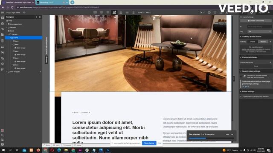
Task: Collapse the camera element in Navigator
Action: coord(9,34)
